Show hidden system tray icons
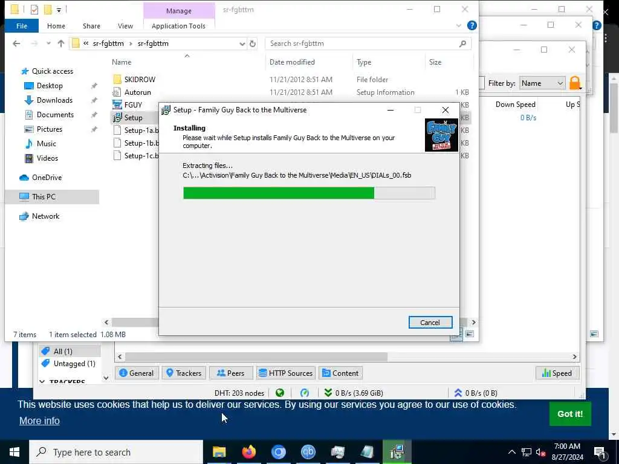The width and height of the screenshot is (619, 464). (511, 452)
